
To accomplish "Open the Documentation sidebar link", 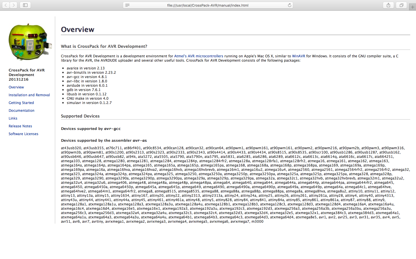I will [21, 111].
